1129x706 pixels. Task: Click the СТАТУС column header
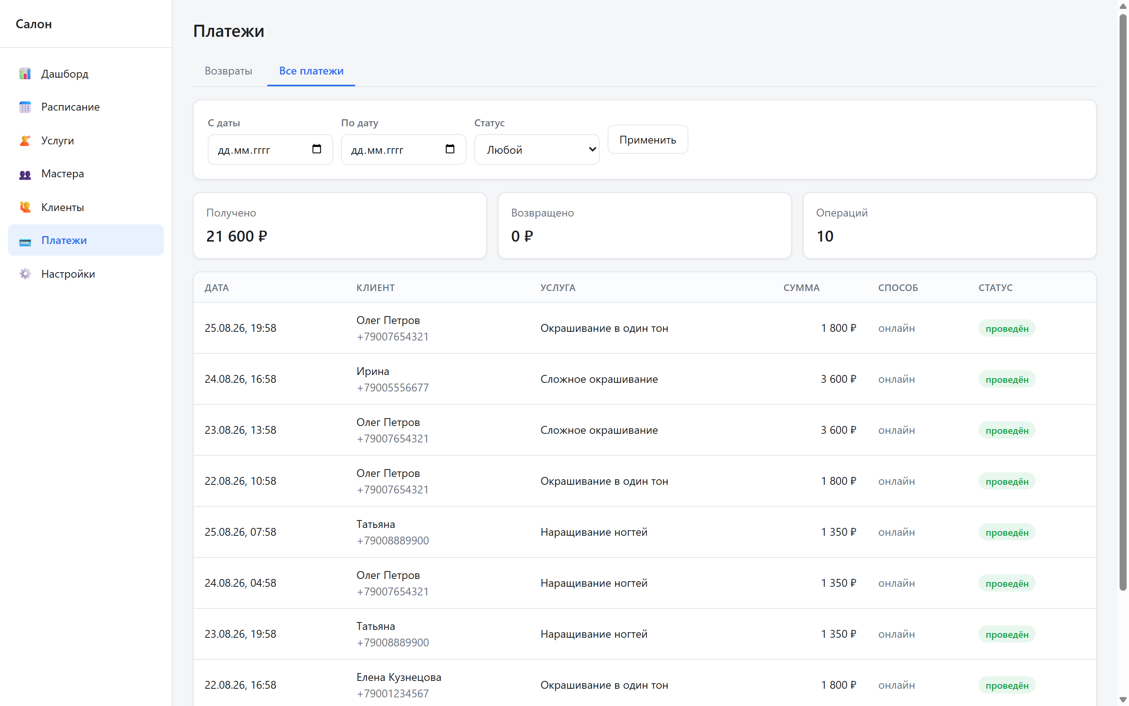coord(995,287)
